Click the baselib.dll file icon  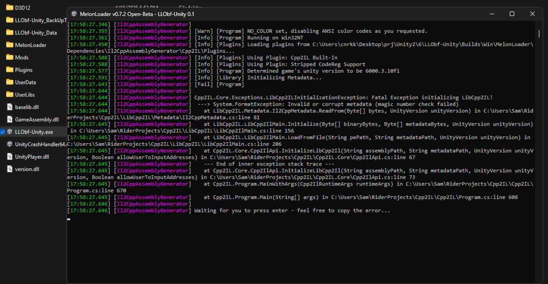[x=10, y=107]
